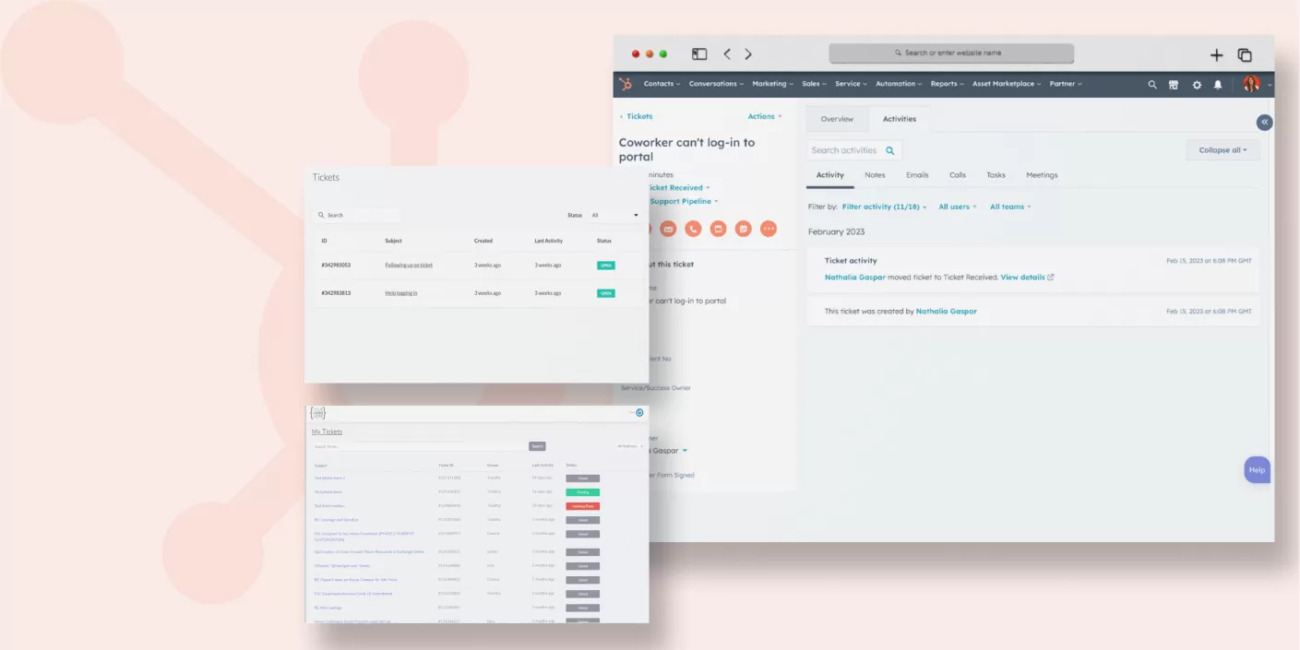Go back with the browser back arrow
The width and height of the screenshot is (1300, 650).
727,54
